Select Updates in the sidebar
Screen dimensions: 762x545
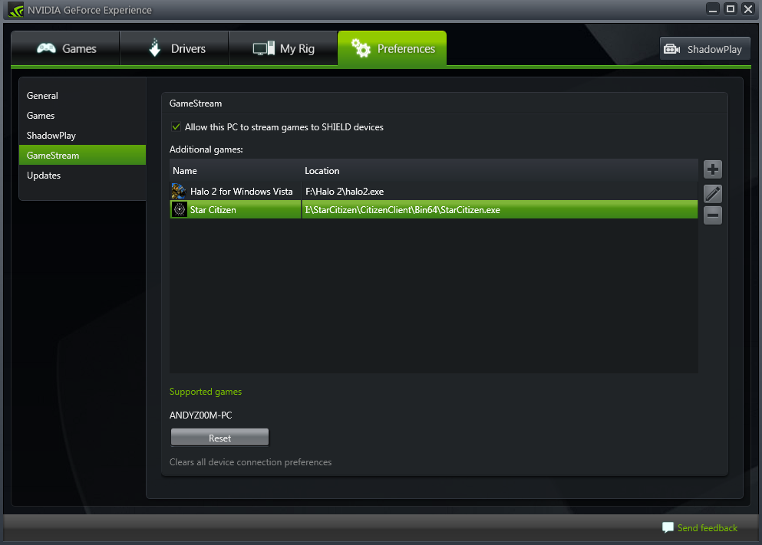[x=43, y=175]
